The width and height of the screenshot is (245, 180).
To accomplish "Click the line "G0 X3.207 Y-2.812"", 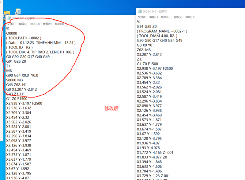I will (x=21, y=89).
